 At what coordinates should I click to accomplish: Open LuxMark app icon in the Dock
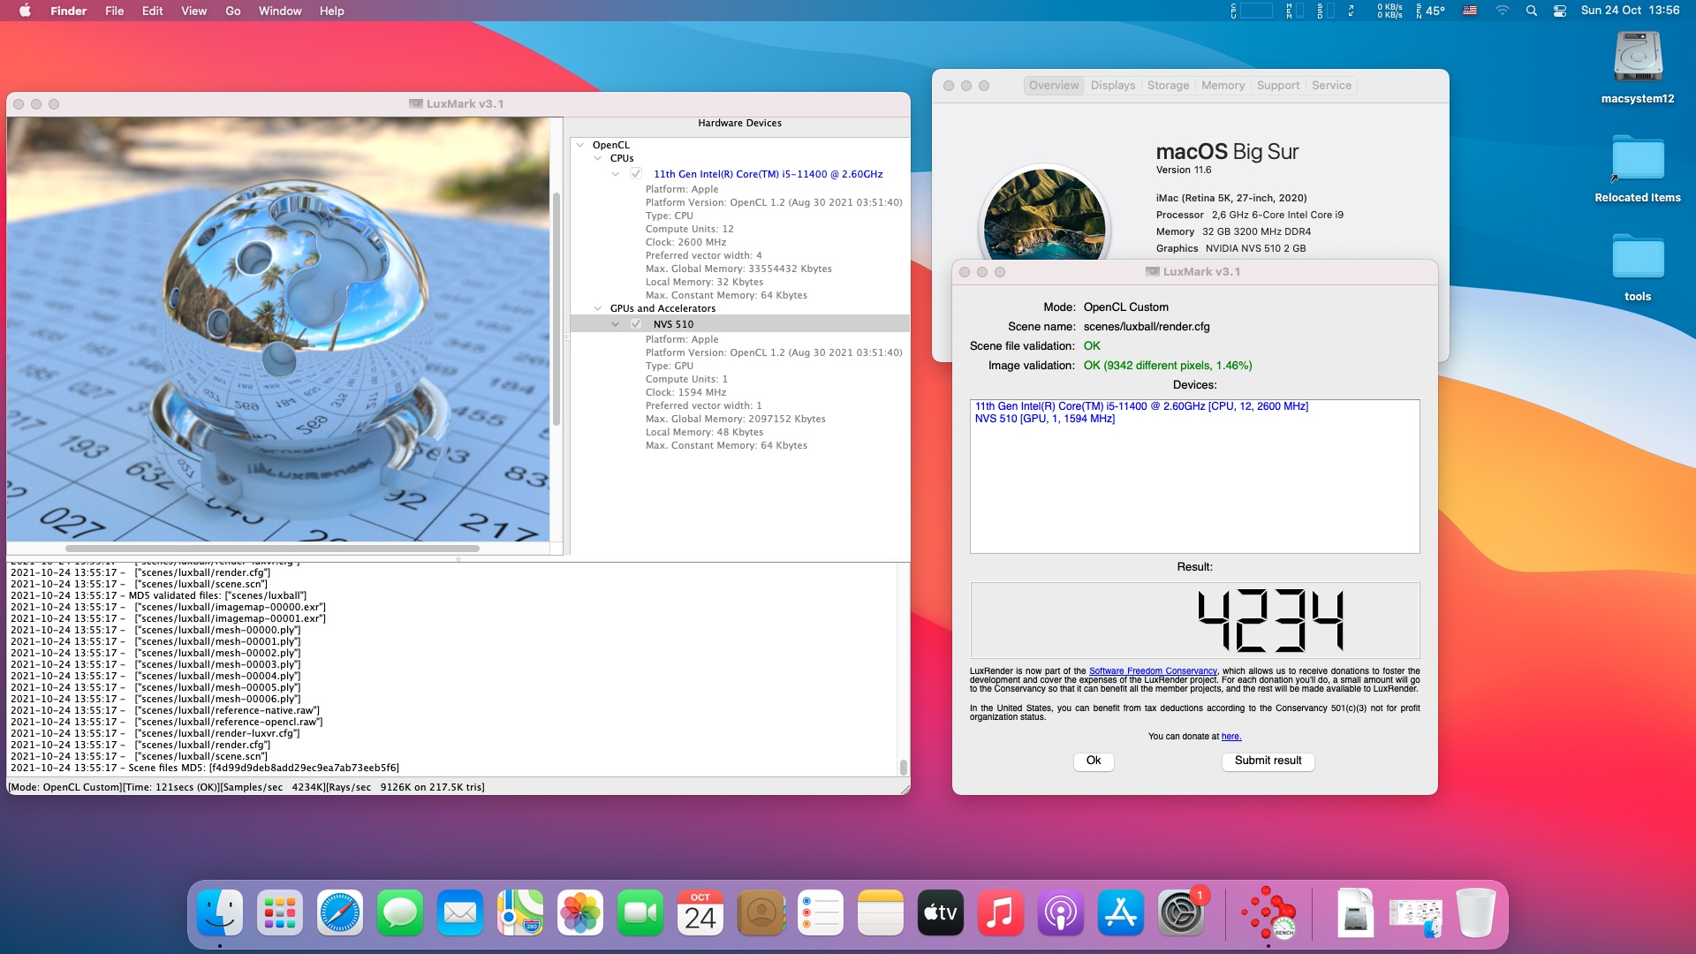(x=1268, y=913)
